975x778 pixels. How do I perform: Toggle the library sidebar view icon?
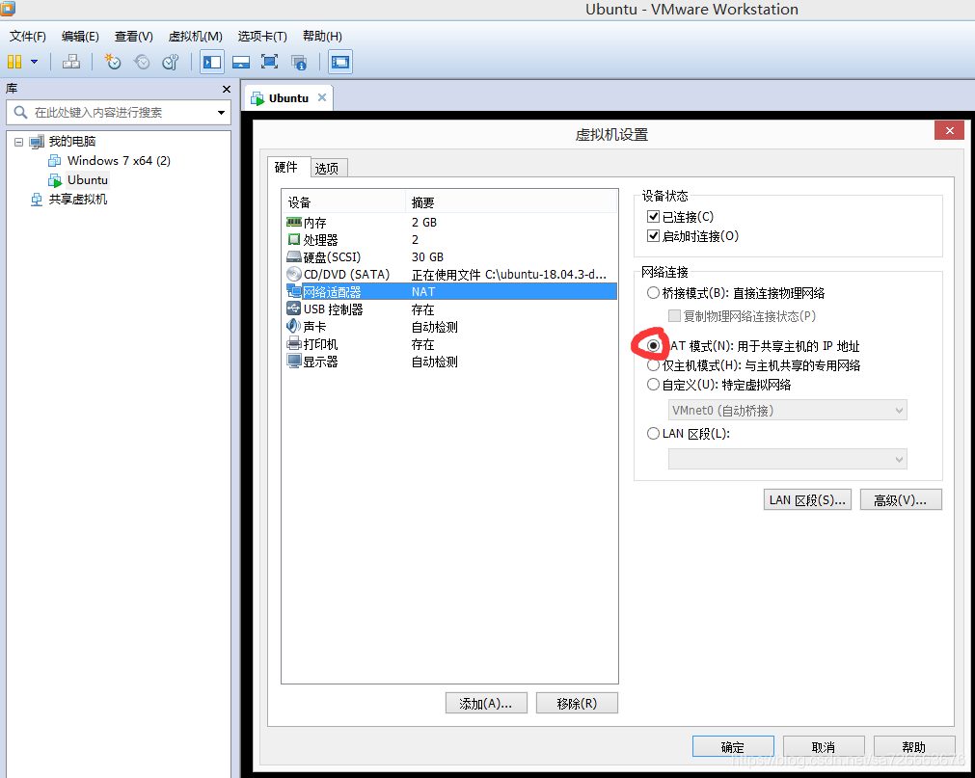coord(212,62)
